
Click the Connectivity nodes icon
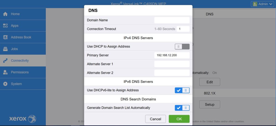(5, 61)
